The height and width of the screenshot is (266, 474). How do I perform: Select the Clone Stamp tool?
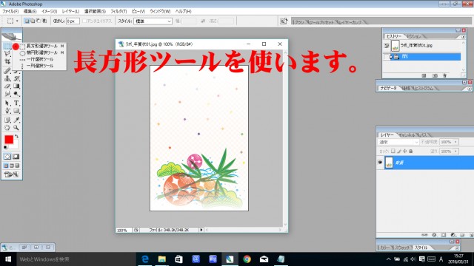[x=7, y=79]
